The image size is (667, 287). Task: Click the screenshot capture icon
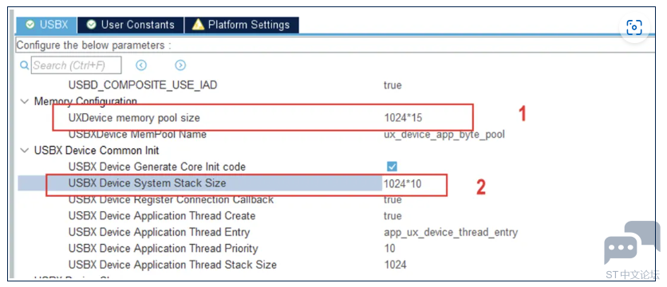(x=633, y=28)
